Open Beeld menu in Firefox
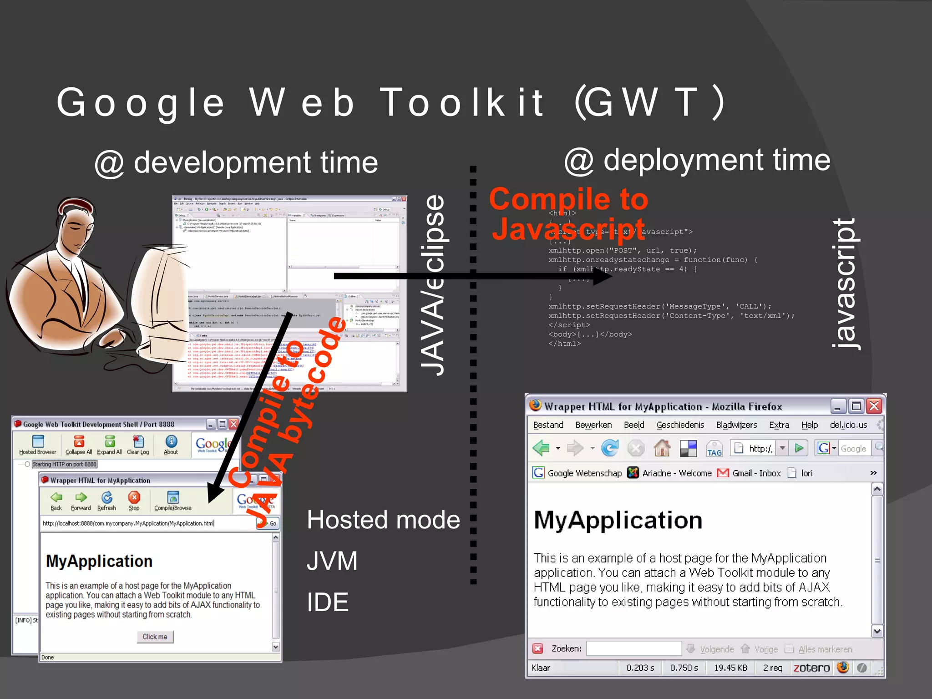The image size is (932, 699). pos(634,425)
